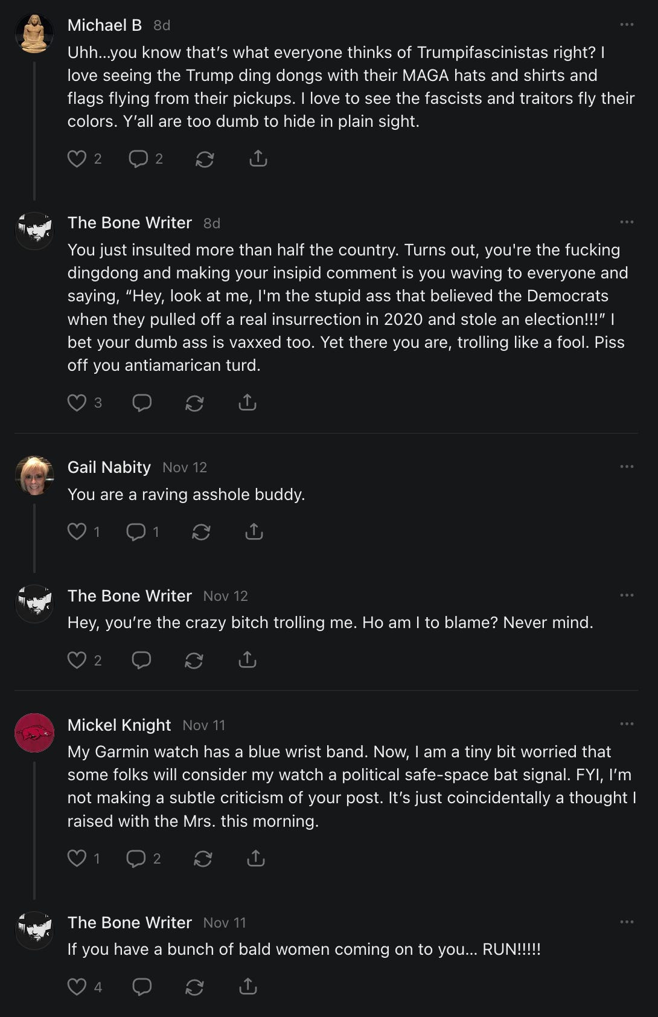Like Michael B's comment
Screen dimensions: 658x1017
point(77,159)
